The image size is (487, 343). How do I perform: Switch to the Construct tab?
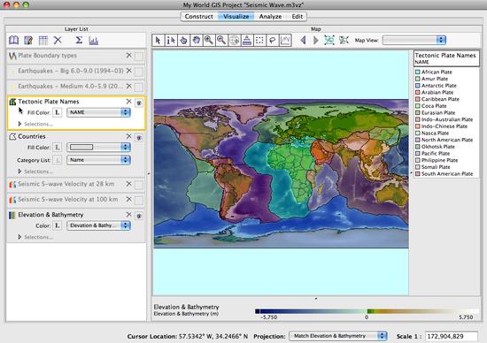[198, 17]
